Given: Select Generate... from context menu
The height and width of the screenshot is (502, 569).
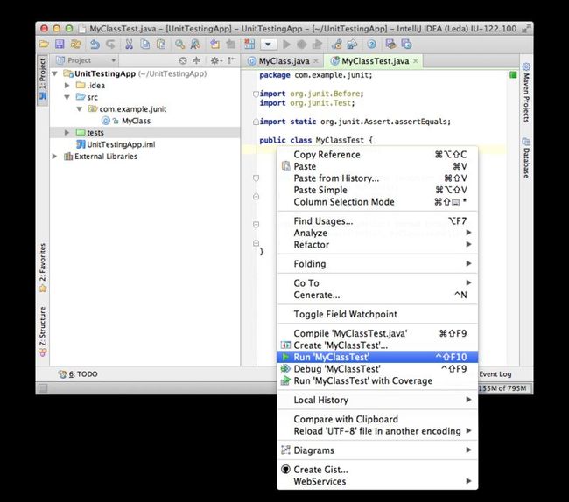Looking at the screenshot, I should pos(377,295).
